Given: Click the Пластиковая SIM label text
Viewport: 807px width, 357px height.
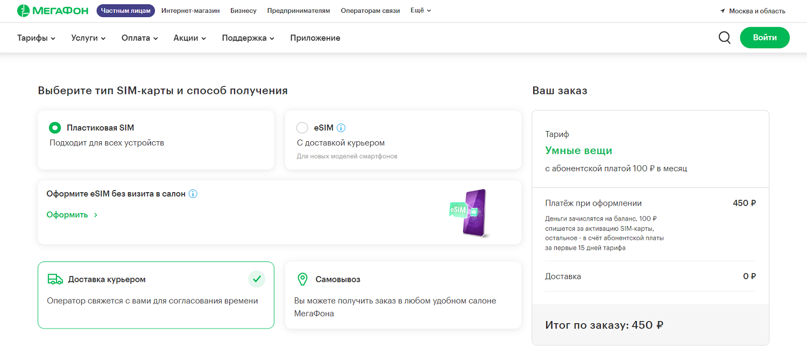Looking at the screenshot, I should [x=101, y=128].
